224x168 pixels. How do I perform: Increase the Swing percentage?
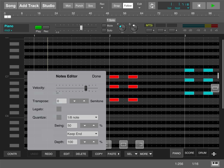coord(94,126)
